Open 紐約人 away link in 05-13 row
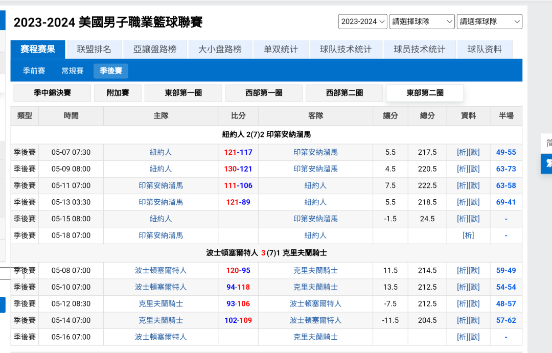The image size is (552, 353). 315,202
